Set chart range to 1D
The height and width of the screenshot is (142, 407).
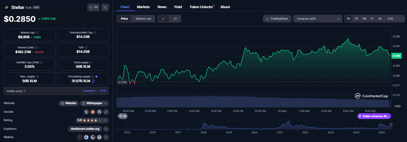click(348, 19)
